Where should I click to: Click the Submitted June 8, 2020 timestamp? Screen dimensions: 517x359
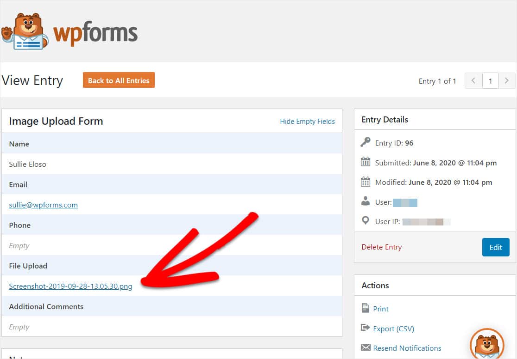[x=436, y=163]
